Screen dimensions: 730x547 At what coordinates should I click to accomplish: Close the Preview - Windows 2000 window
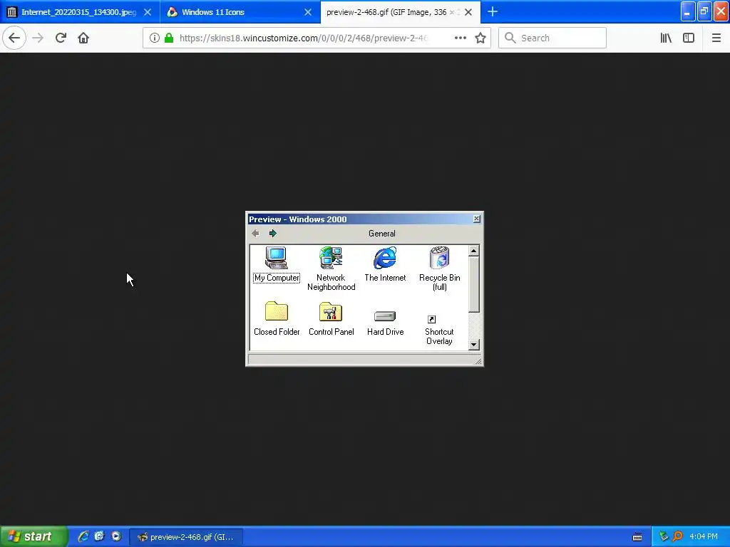point(476,219)
